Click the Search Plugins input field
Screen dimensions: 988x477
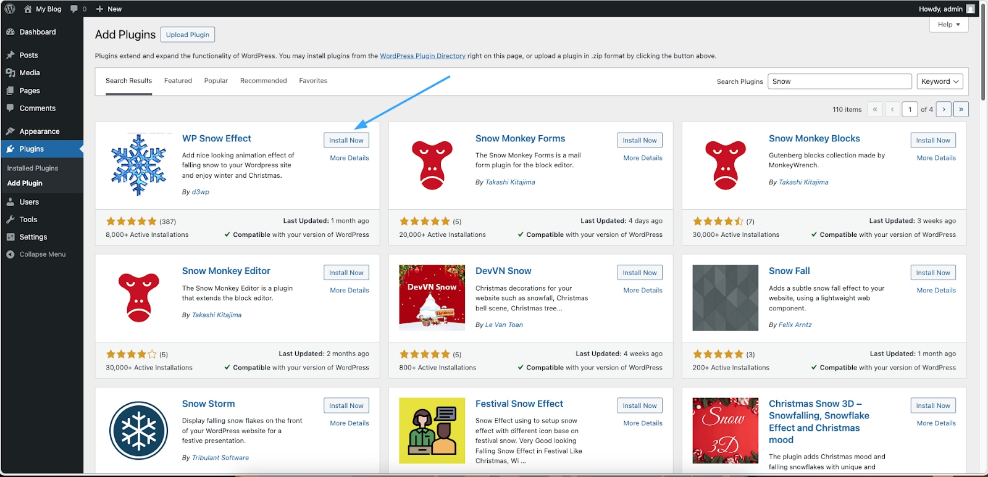[x=839, y=81]
